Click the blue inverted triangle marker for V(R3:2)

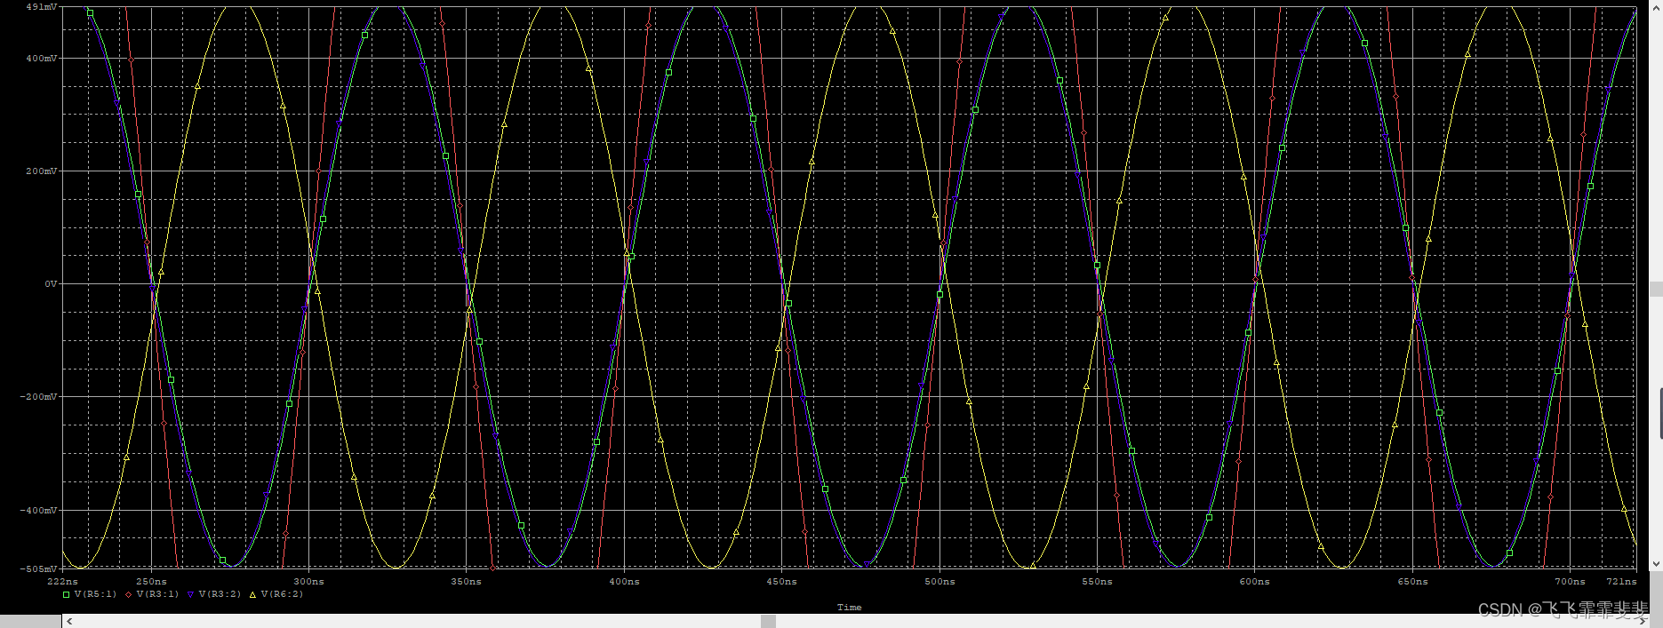(x=191, y=594)
